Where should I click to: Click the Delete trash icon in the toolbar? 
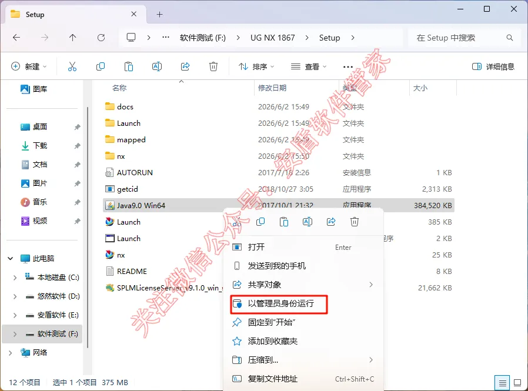213,66
